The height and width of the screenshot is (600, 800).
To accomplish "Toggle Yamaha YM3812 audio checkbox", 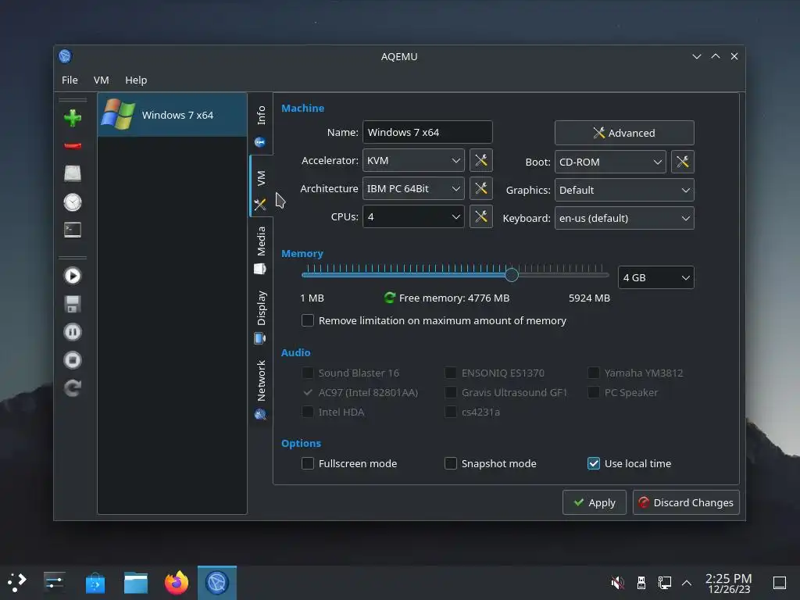I will [x=594, y=373].
